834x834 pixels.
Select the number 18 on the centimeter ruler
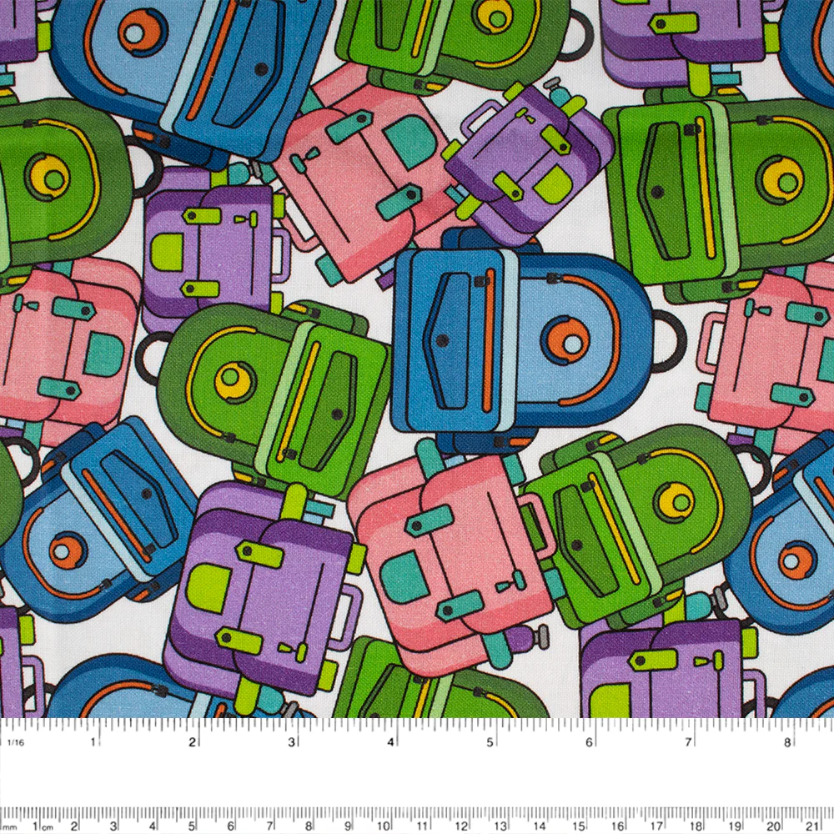(695, 826)
